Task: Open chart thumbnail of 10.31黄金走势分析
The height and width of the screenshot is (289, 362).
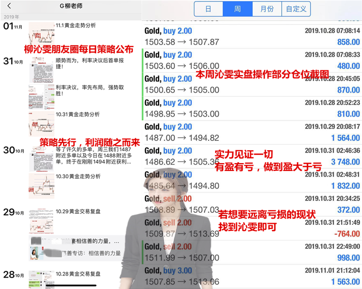Action: [x=41, y=124]
